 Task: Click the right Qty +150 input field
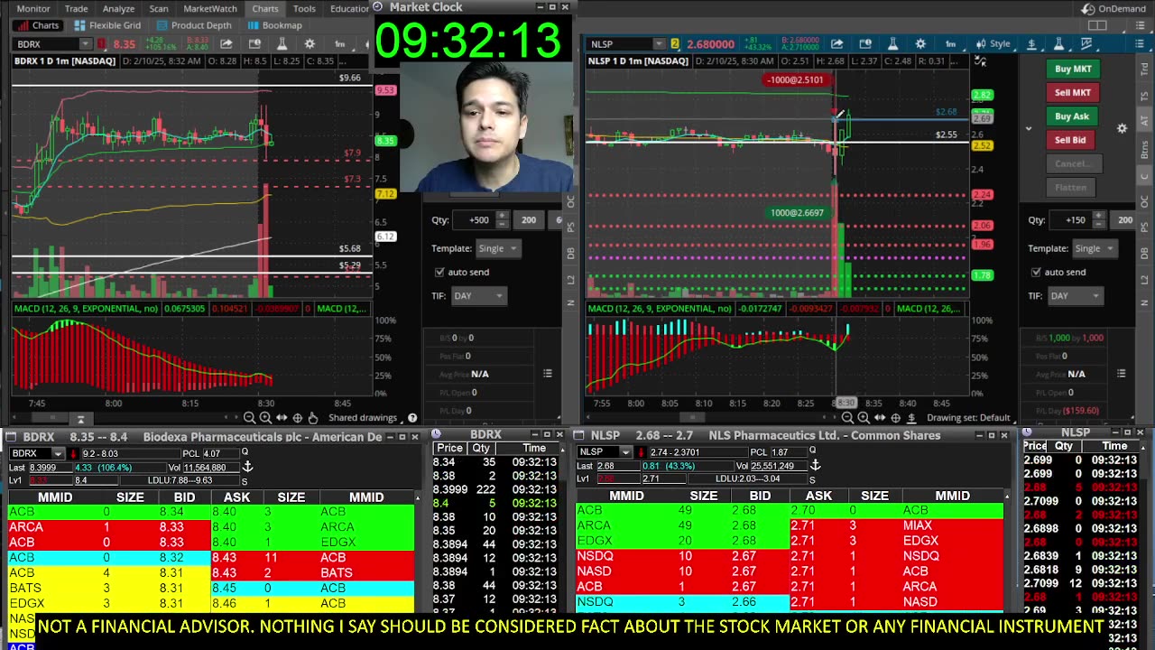pyautogui.click(x=1071, y=219)
